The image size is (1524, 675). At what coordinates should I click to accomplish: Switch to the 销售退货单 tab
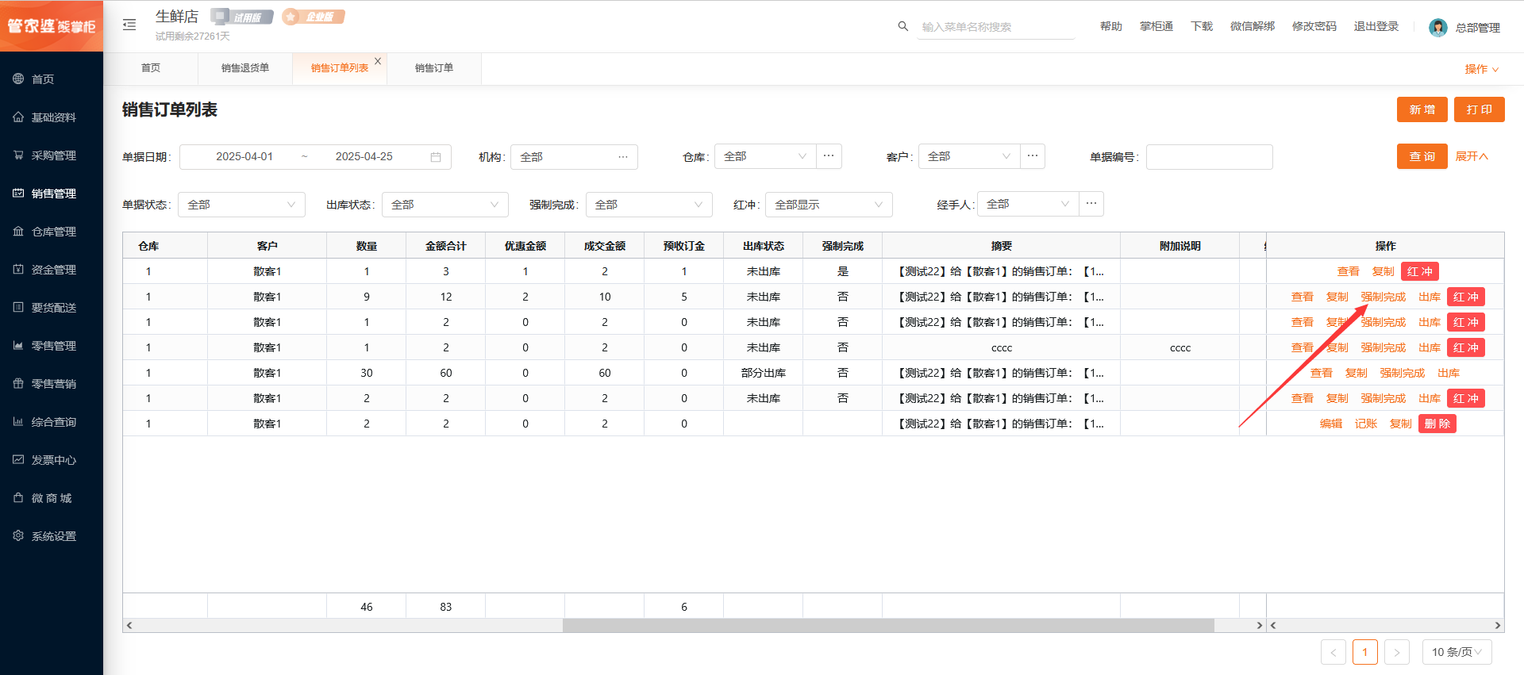(244, 68)
